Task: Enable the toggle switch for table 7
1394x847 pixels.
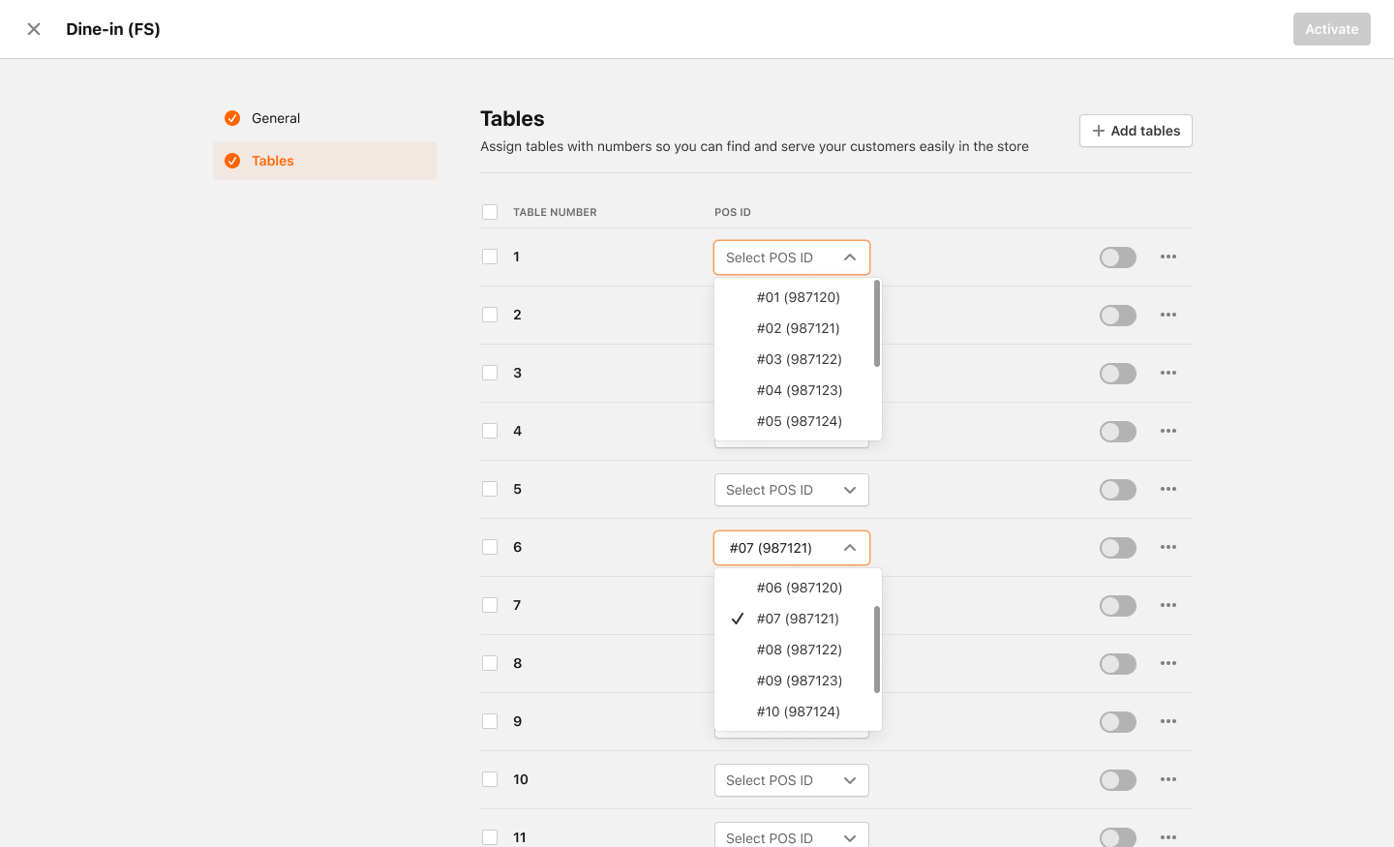Action: (x=1118, y=606)
